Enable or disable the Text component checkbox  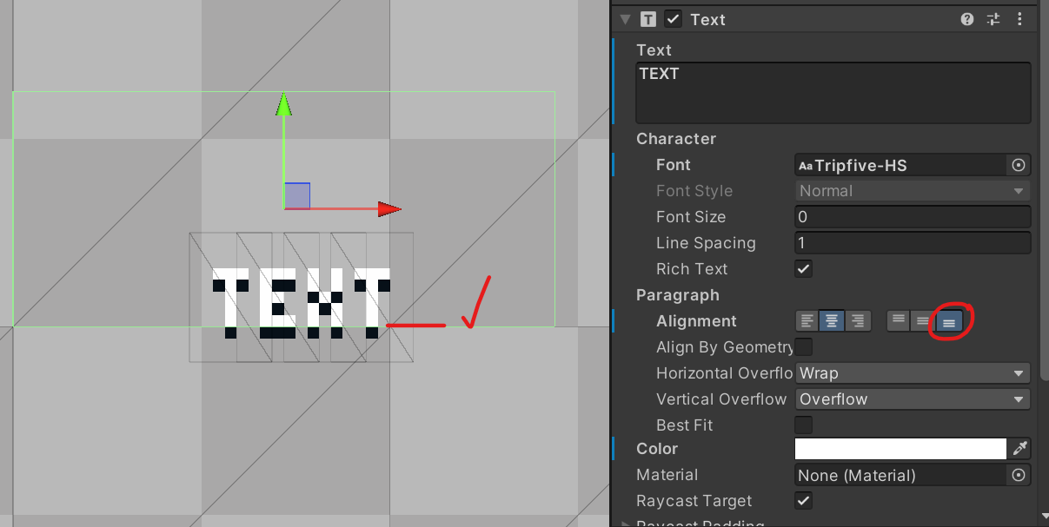(672, 18)
